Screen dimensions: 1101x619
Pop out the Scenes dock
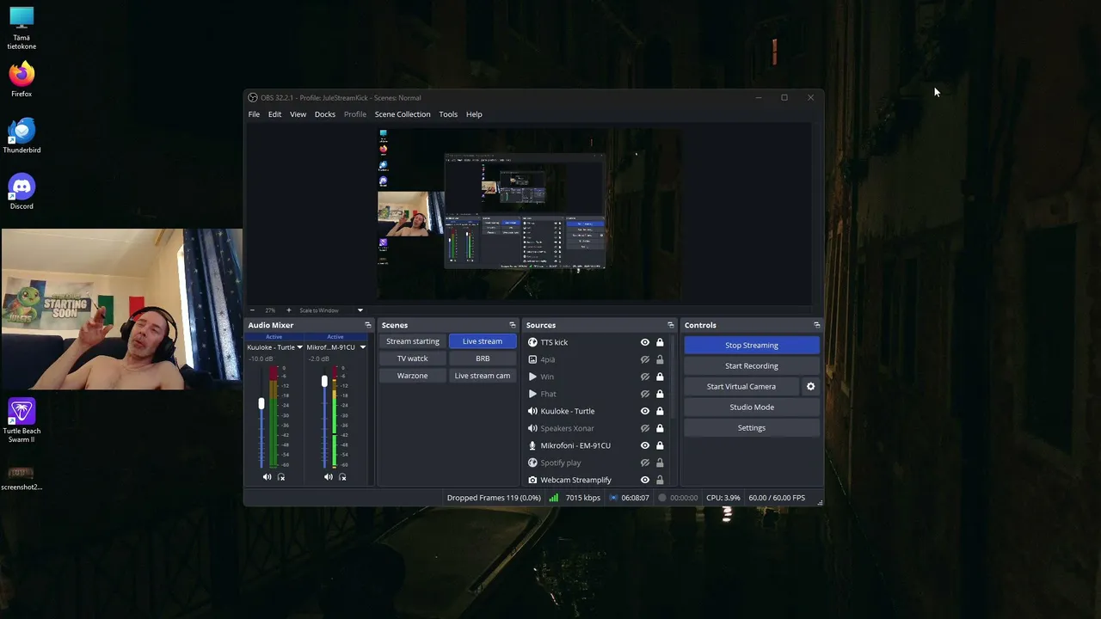(x=513, y=325)
